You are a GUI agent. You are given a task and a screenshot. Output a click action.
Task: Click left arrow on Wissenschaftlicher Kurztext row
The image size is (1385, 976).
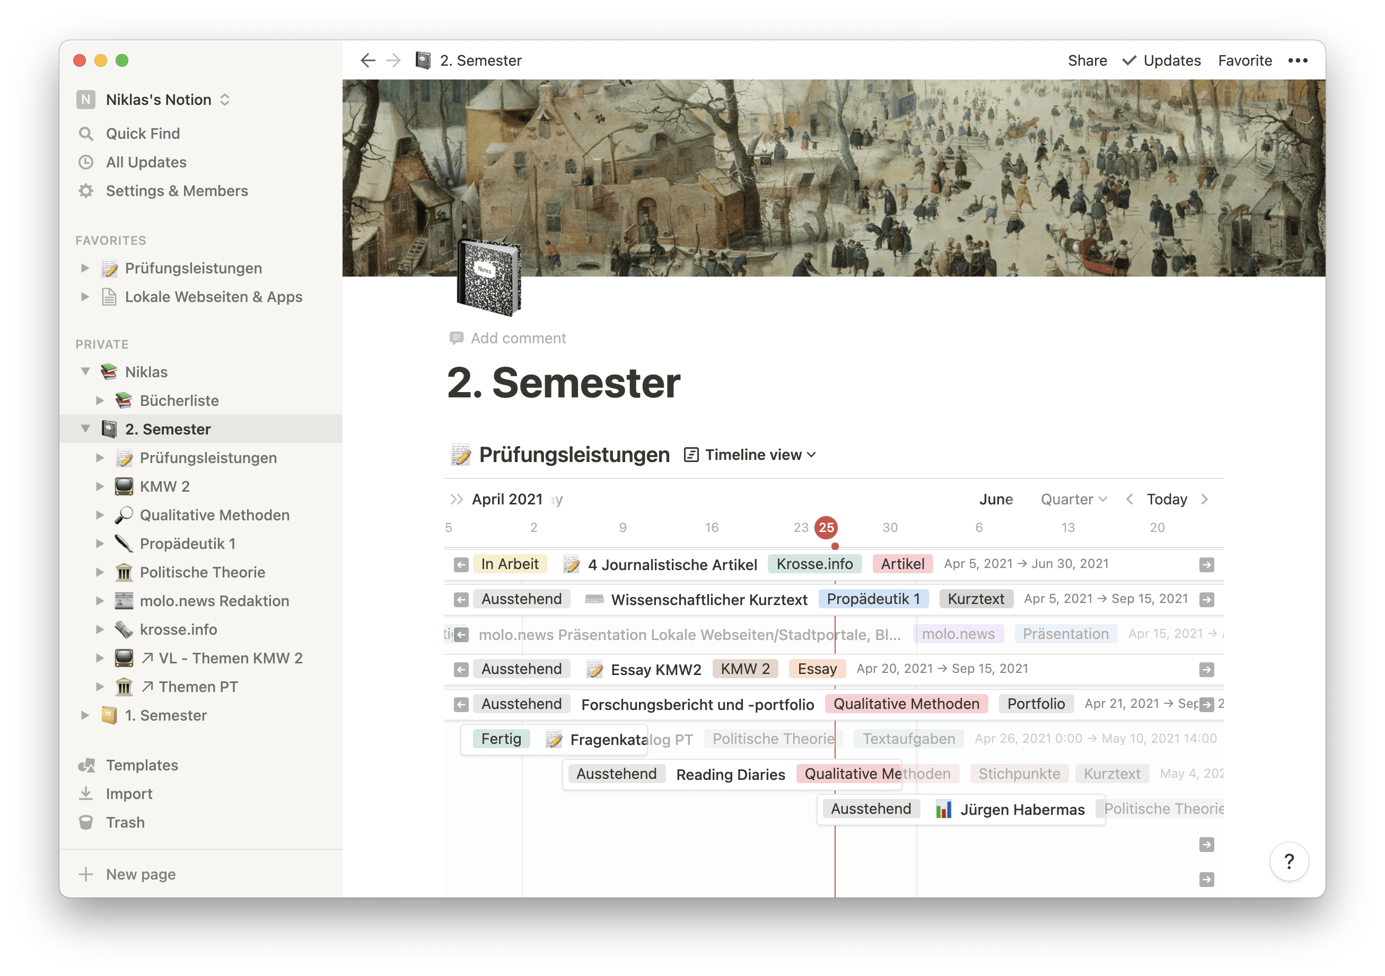tap(461, 599)
